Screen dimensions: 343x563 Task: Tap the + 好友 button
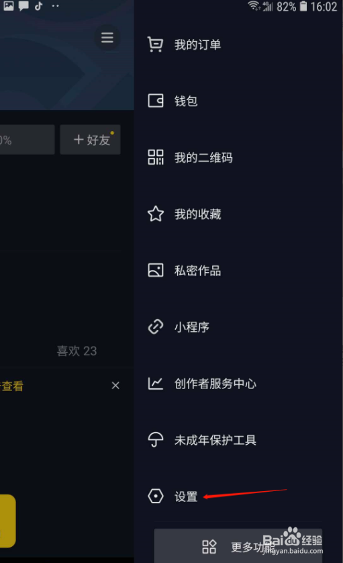pyautogui.click(x=91, y=140)
